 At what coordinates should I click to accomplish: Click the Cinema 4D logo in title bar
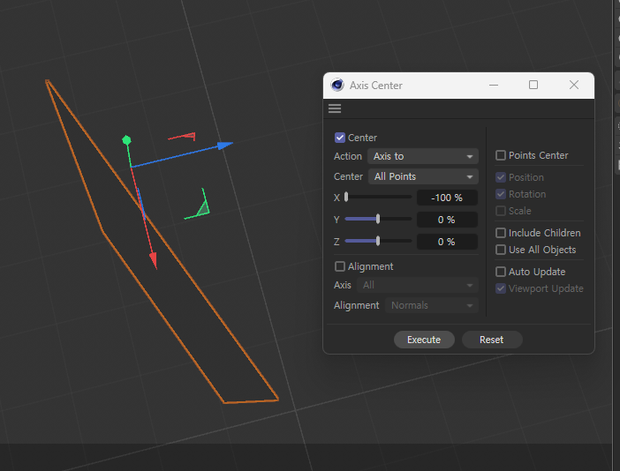coord(337,85)
